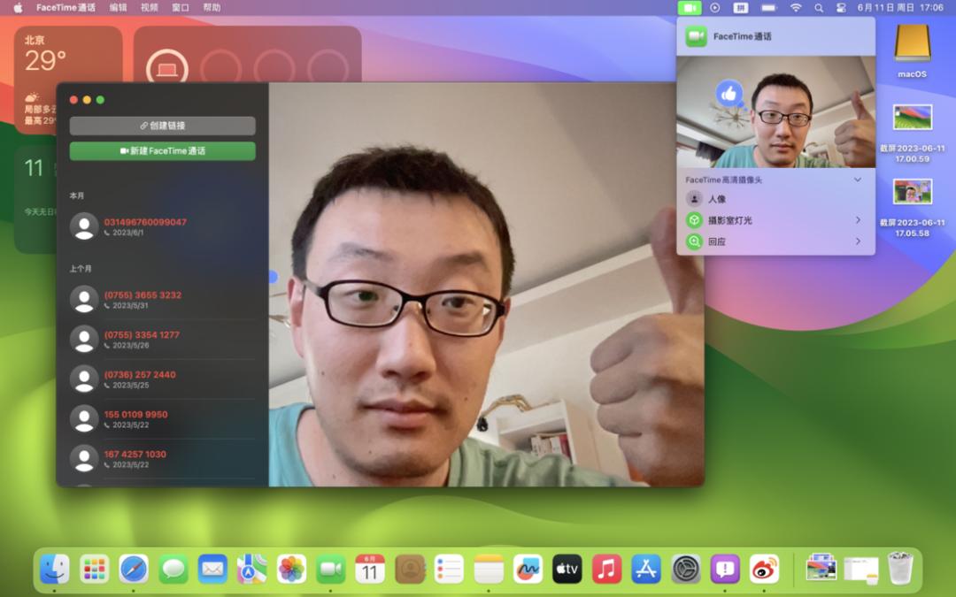Screen dimensions: 956x597
Task: Open Freeform from the Dock
Action: click(x=528, y=569)
